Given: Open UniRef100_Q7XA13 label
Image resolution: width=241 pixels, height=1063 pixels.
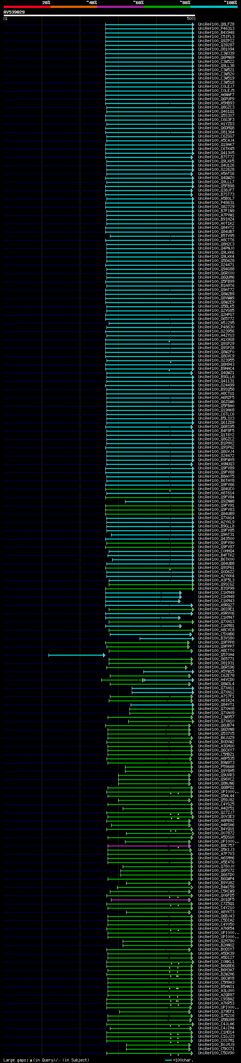Looking at the screenshot, I should click(x=216, y=621).
